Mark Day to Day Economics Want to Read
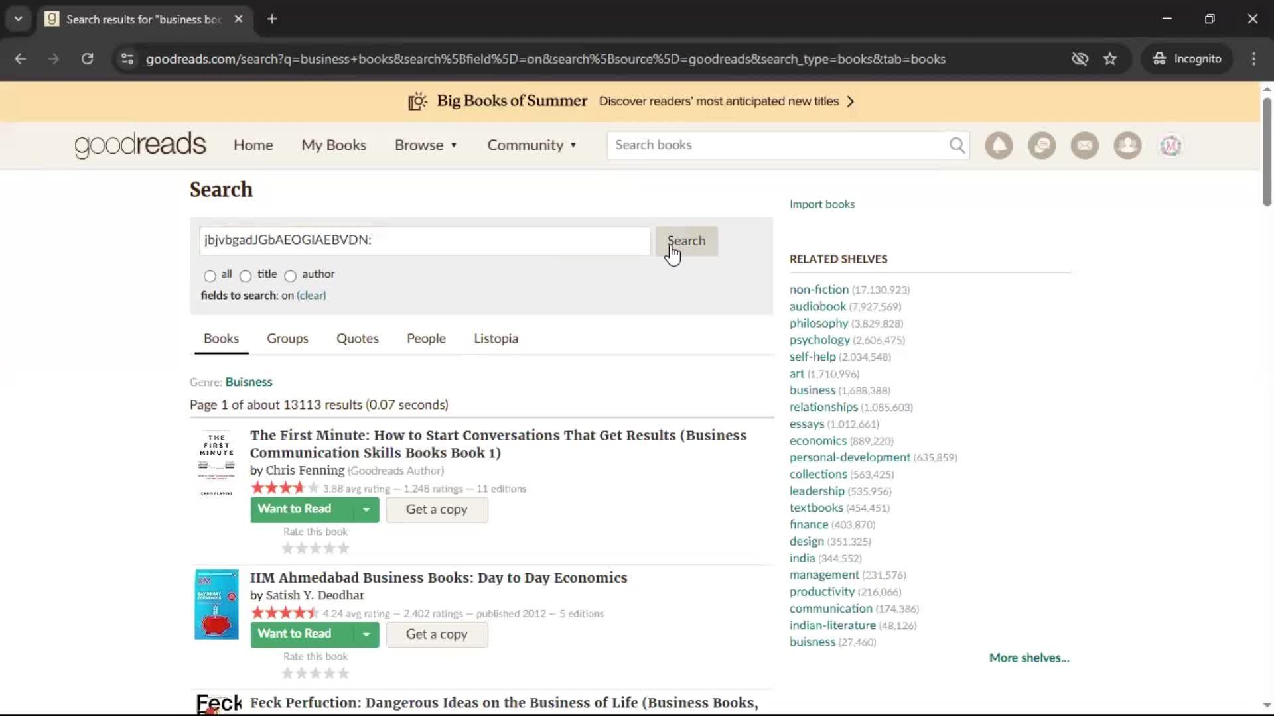The width and height of the screenshot is (1274, 716). [301, 634]
